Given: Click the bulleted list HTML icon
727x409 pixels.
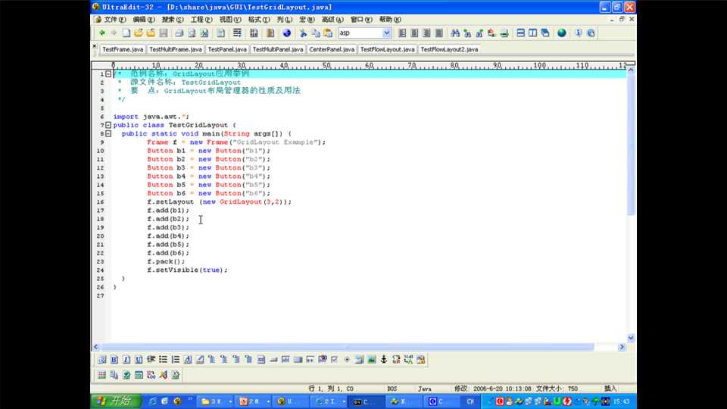Looking at the screenshot, I should [164, 359].
